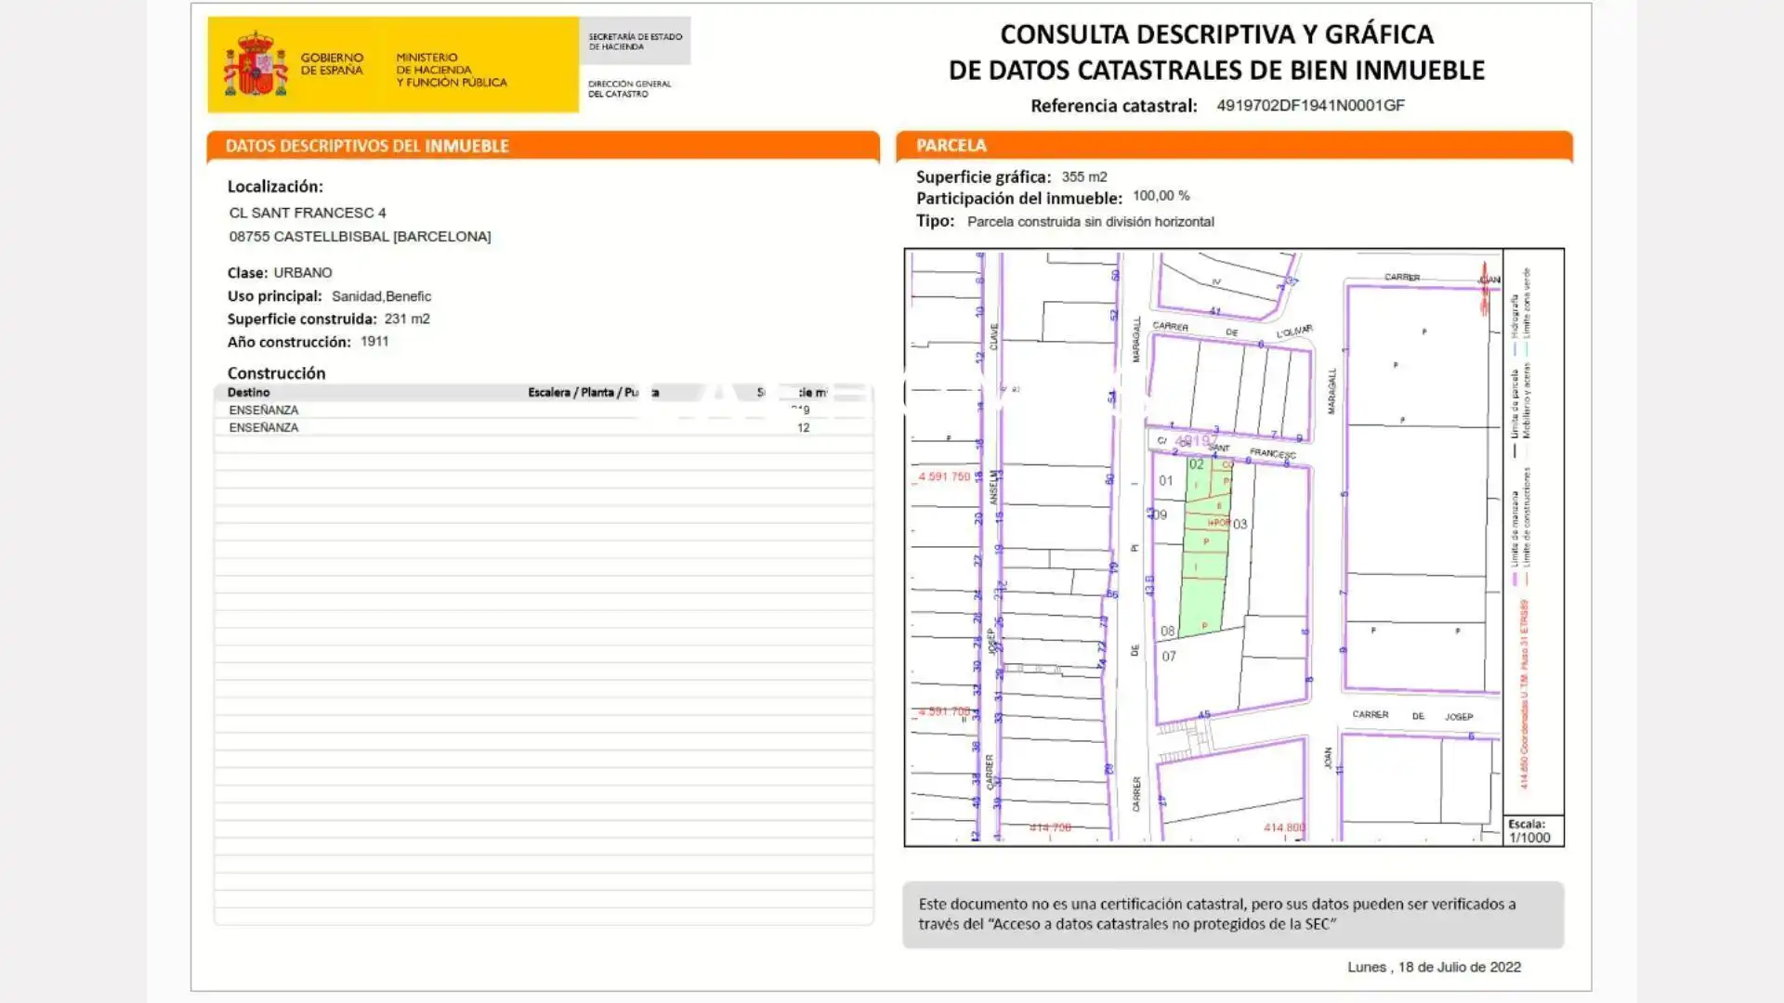Click the participation value 100,00 %

[1161, 196]
